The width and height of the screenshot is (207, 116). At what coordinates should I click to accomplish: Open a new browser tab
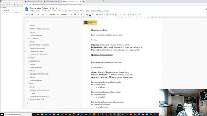tap(83, 2)
